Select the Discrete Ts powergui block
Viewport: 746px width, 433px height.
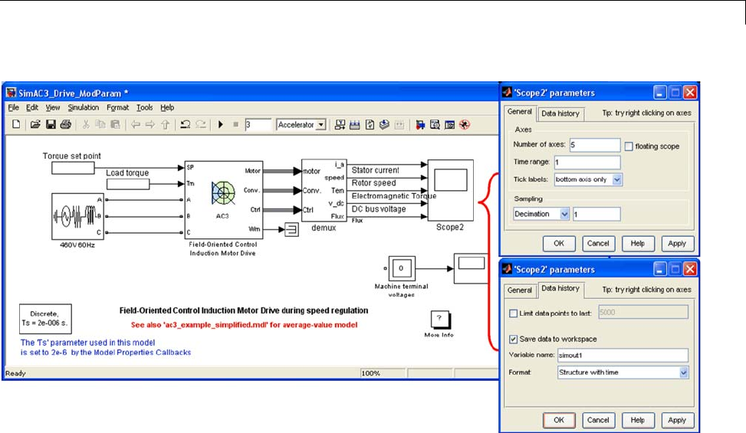[x=46, y=319]
